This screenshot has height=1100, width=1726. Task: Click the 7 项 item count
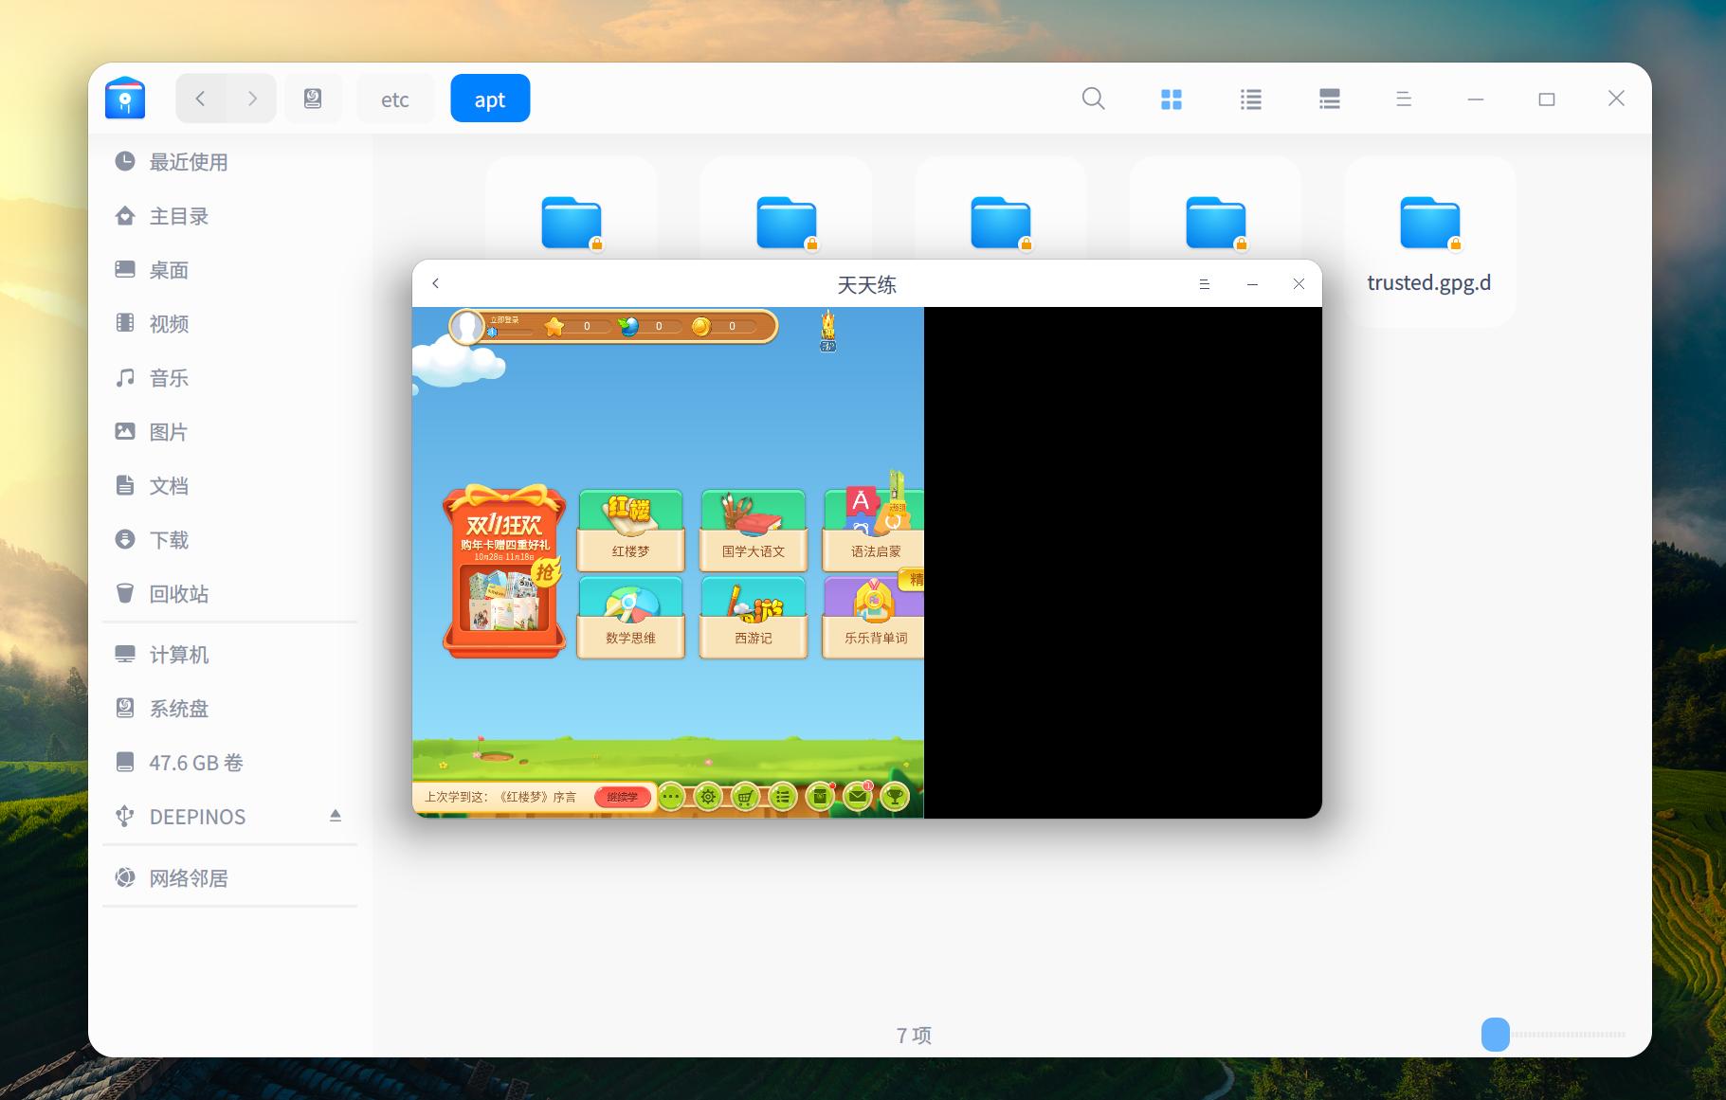click(x=914, y=1036)
